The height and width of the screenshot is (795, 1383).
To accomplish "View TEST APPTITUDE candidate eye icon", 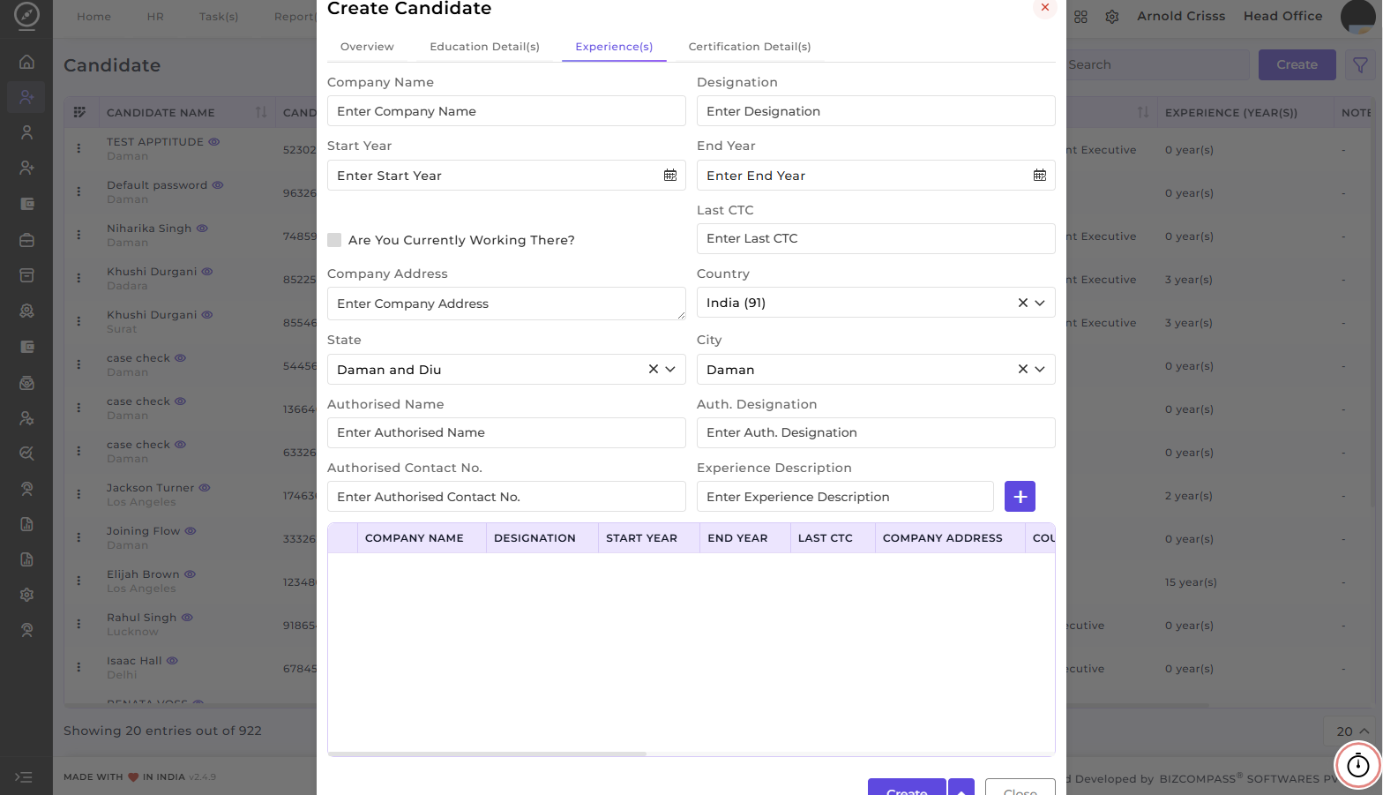I will [214, 141].
